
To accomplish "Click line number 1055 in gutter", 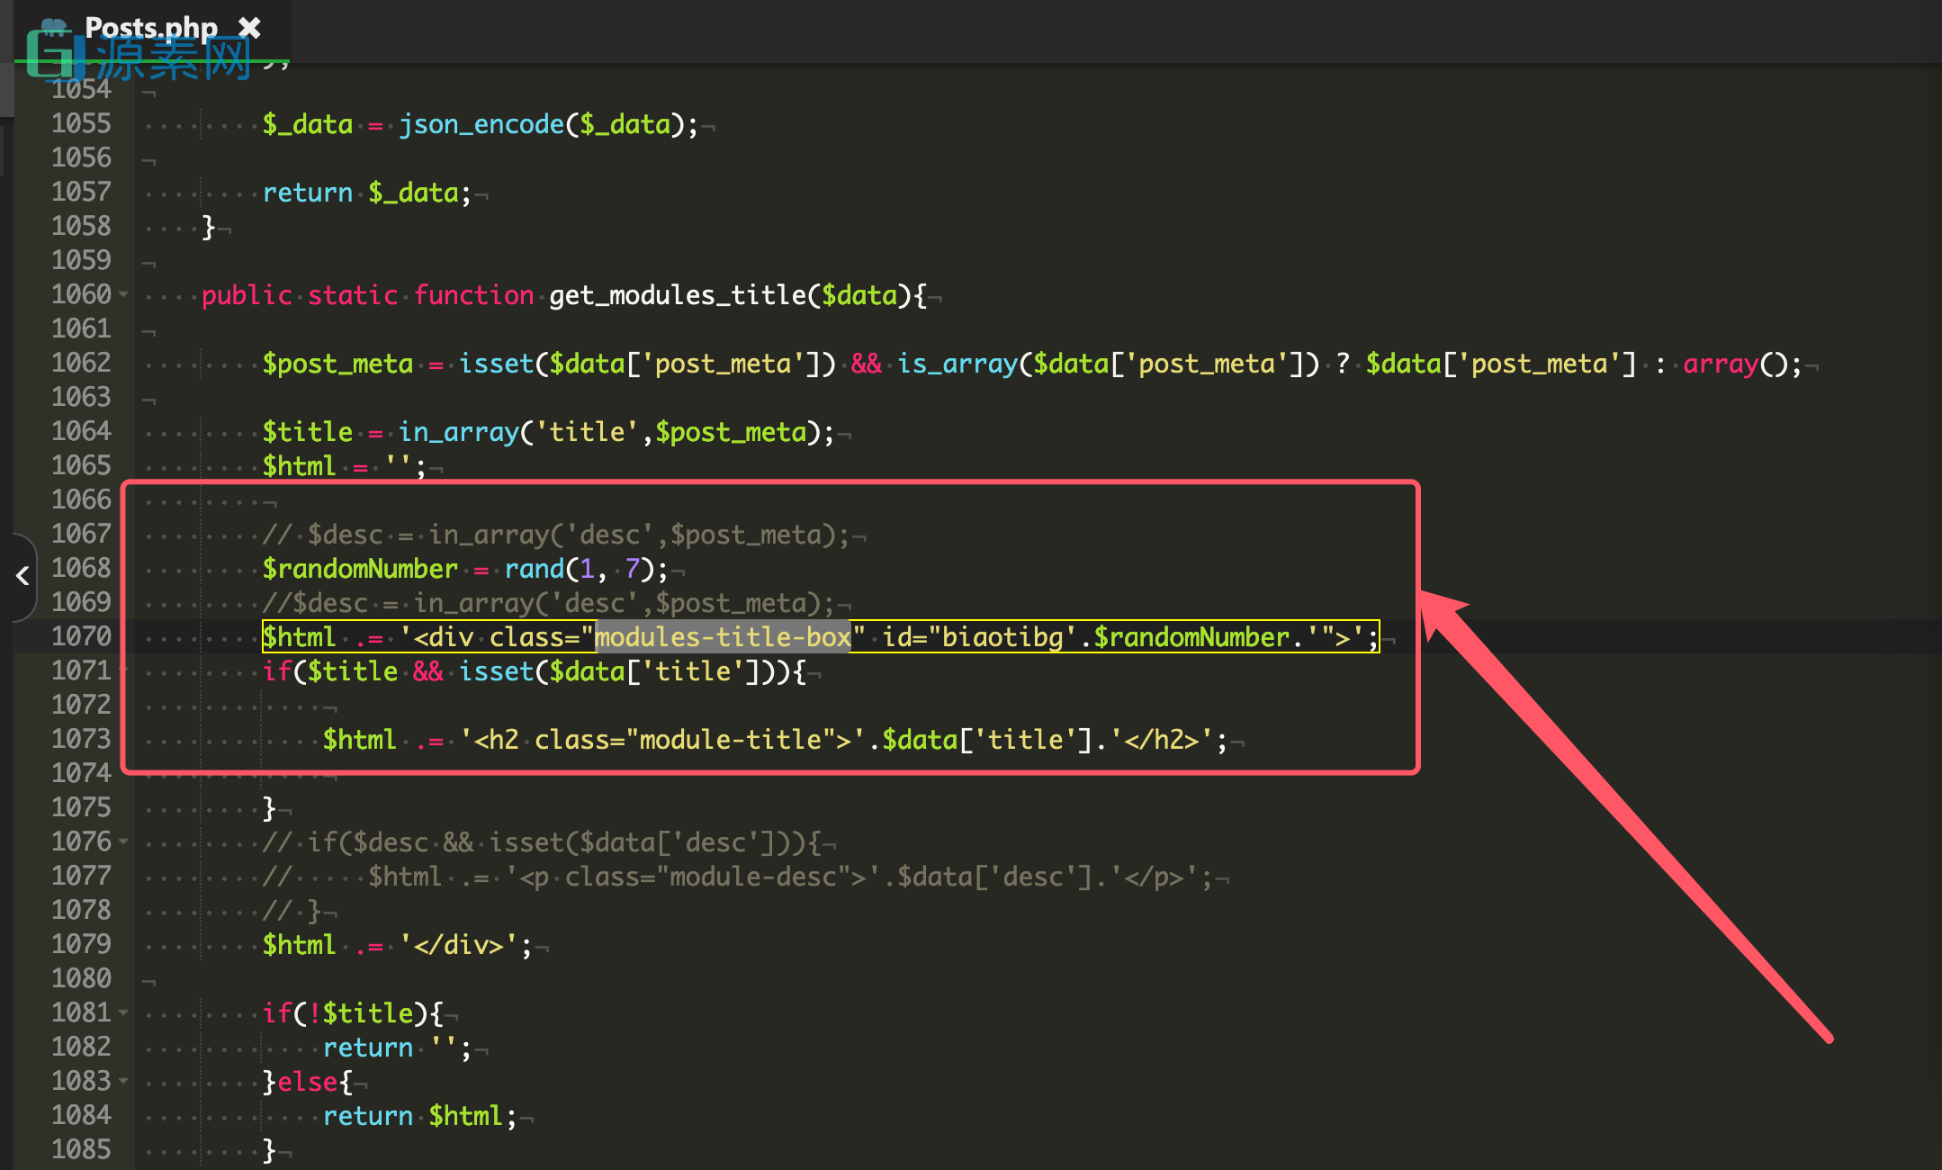I will [81, 123].
